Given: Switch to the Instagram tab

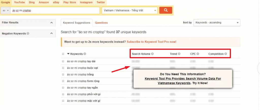Looking at the screenshot, I should 86,2.
